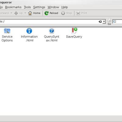Viewport: 122px width, 122px height.
Task: Open the Window menu
Action: (x=53, y=7)
